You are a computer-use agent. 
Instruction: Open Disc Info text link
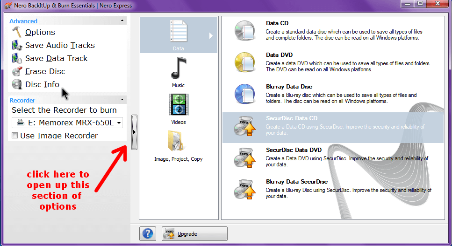(x=43, y=84)
